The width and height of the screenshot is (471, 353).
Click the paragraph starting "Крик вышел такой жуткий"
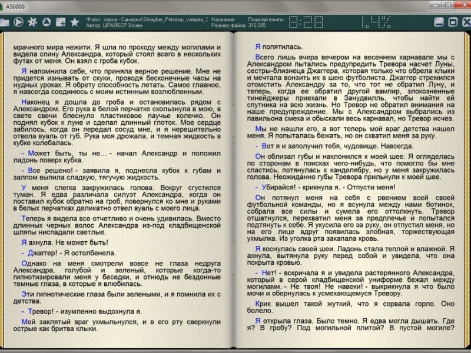point(350,307)
